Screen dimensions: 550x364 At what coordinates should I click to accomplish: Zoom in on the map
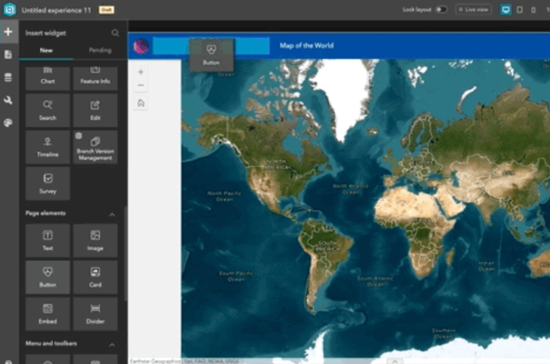pos(140,72)
